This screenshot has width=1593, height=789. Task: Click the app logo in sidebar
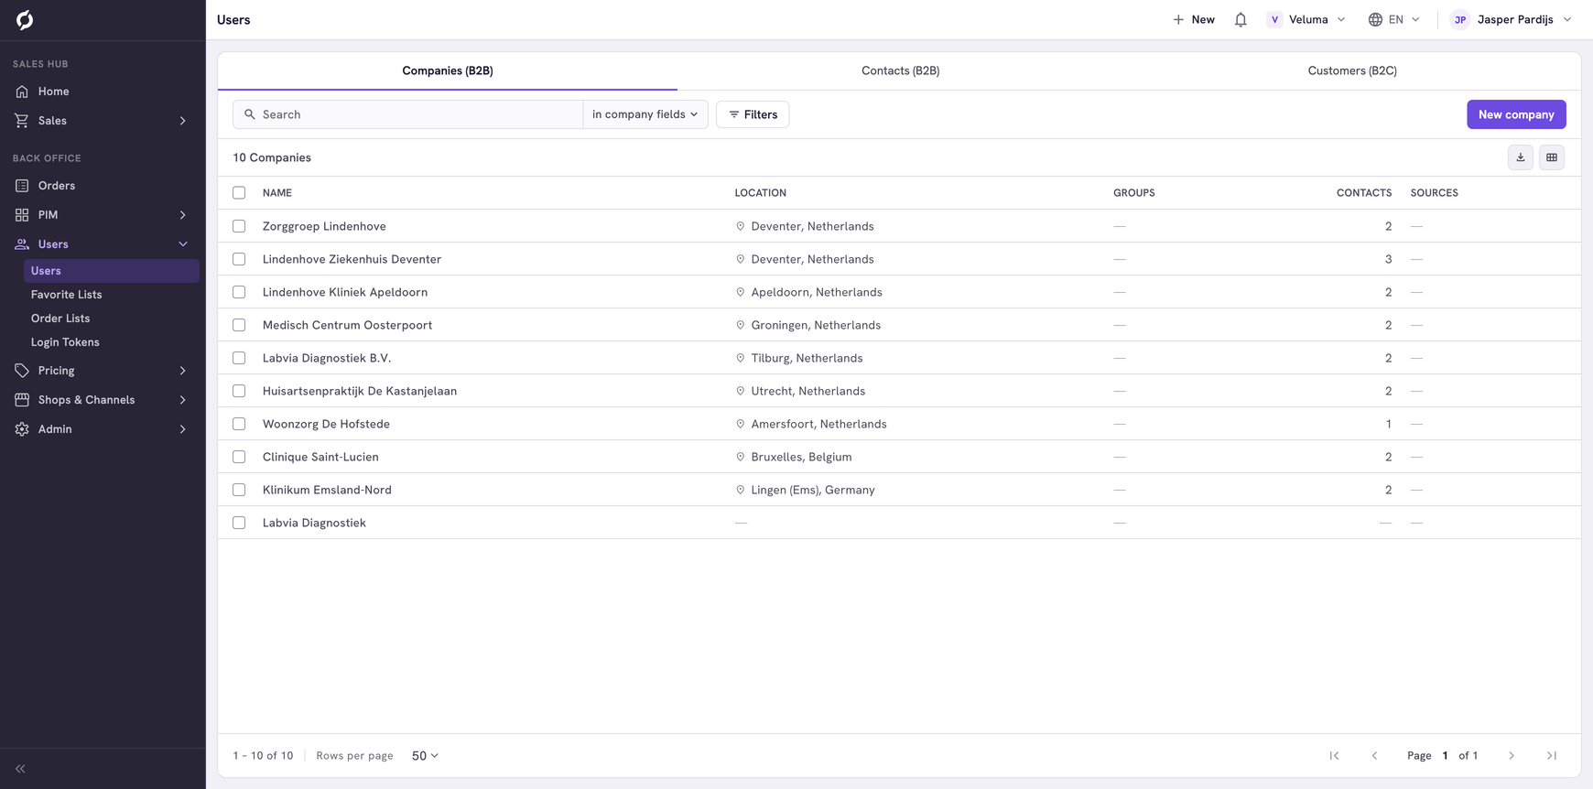click(25, 19)
